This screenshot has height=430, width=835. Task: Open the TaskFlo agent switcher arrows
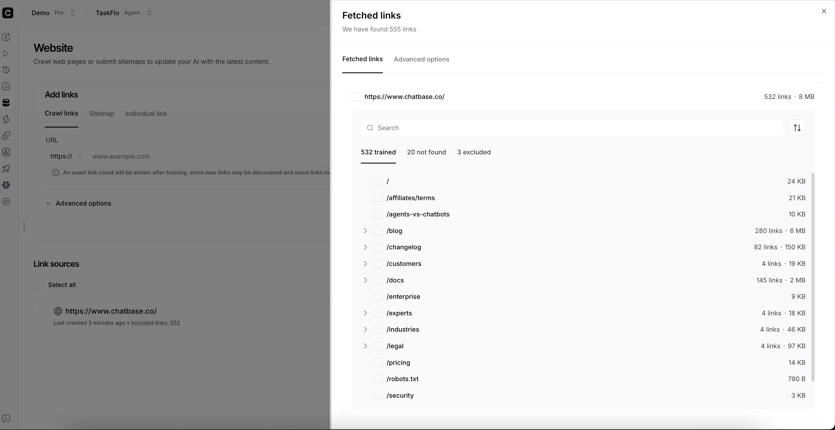(149, 13)
